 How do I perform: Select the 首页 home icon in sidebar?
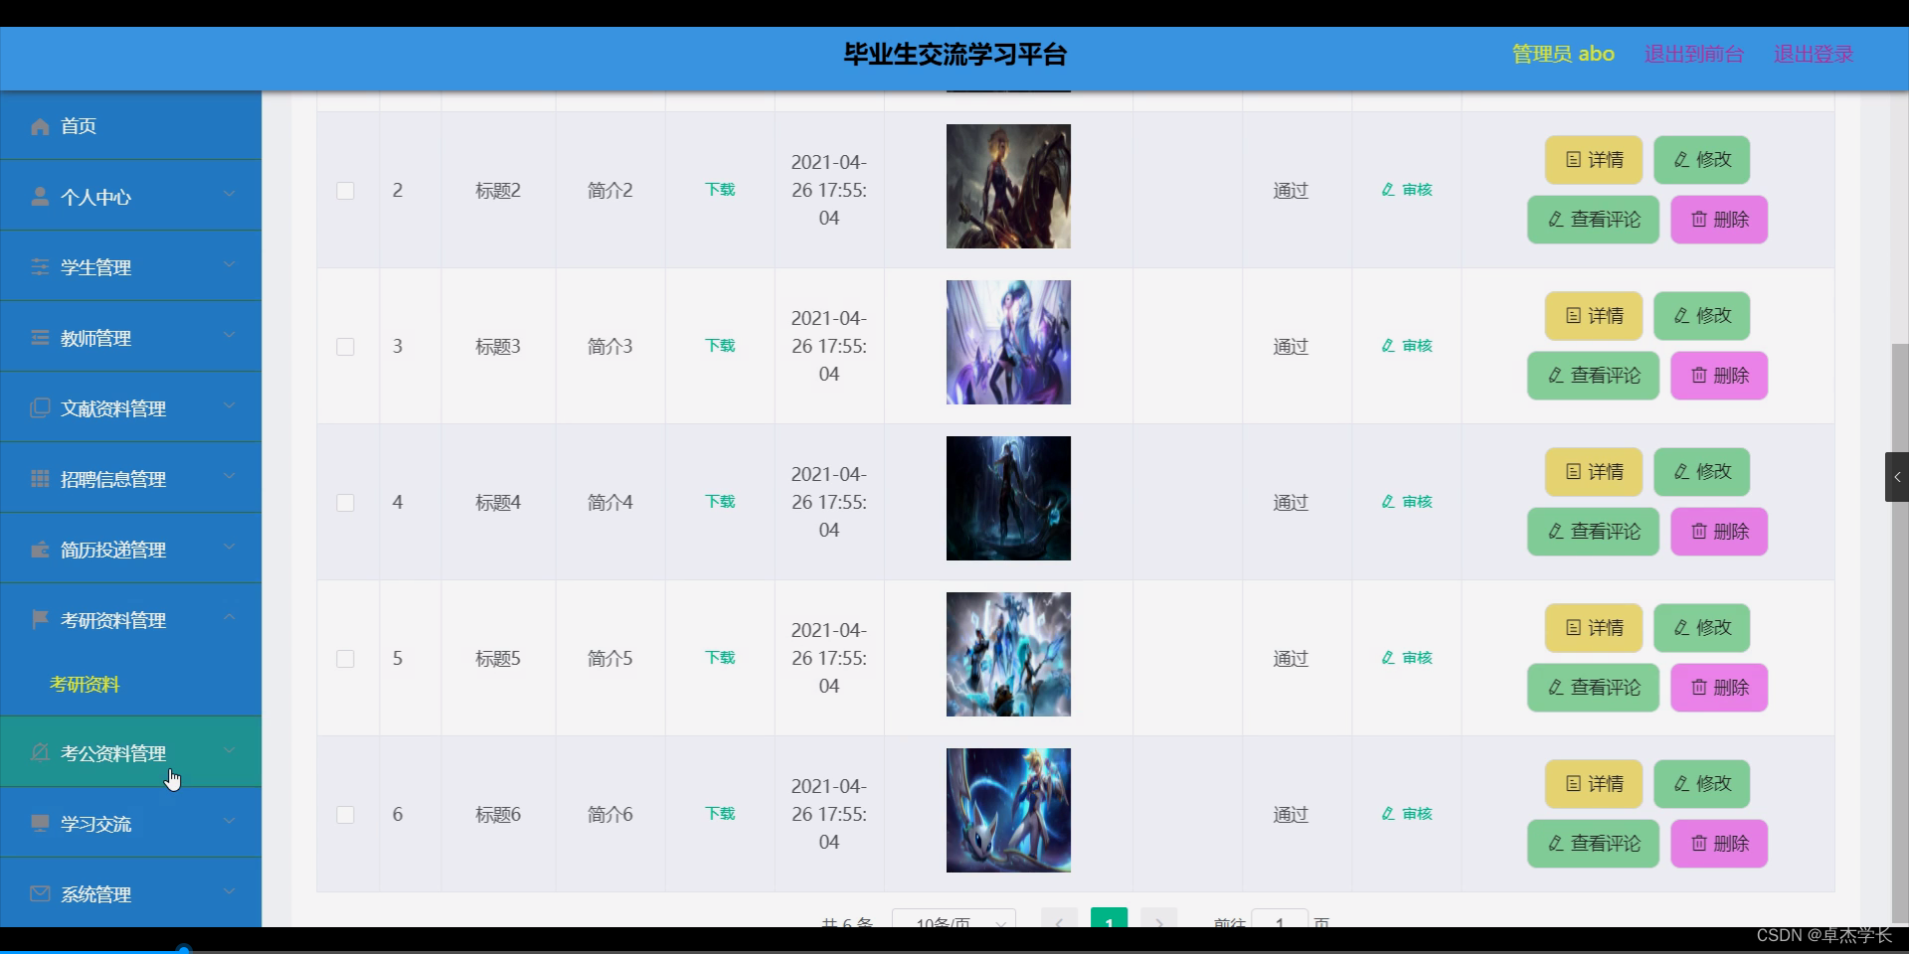coord(40,126)
